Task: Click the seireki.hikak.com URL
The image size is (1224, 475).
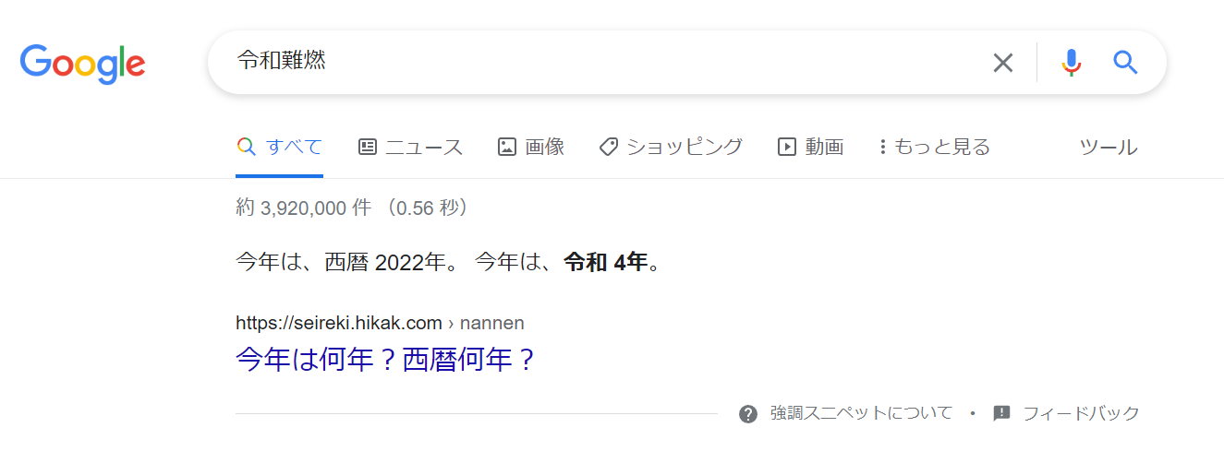Action: pos(339,323)
